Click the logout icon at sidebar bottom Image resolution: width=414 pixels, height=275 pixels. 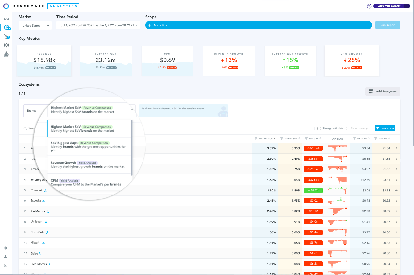point(6,265)
